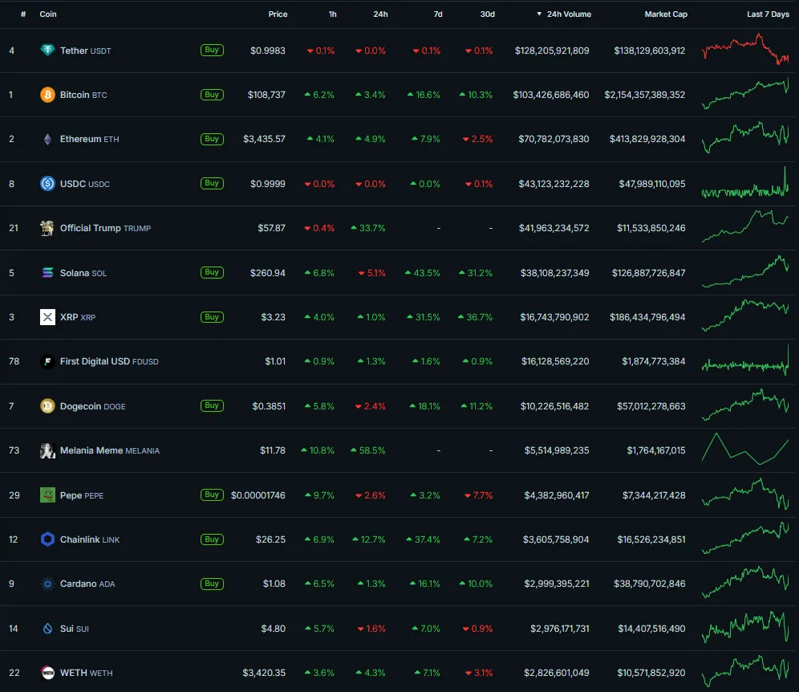Viewport: 799px width, 692px height.
Task: Click the First Digital USD logo icon
Action: 47,361
